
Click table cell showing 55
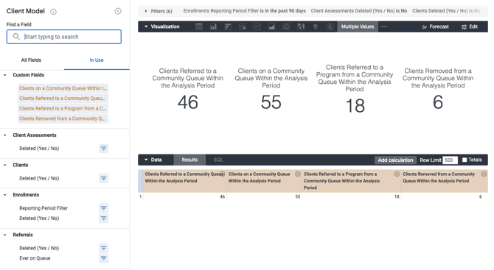point(265,196)
